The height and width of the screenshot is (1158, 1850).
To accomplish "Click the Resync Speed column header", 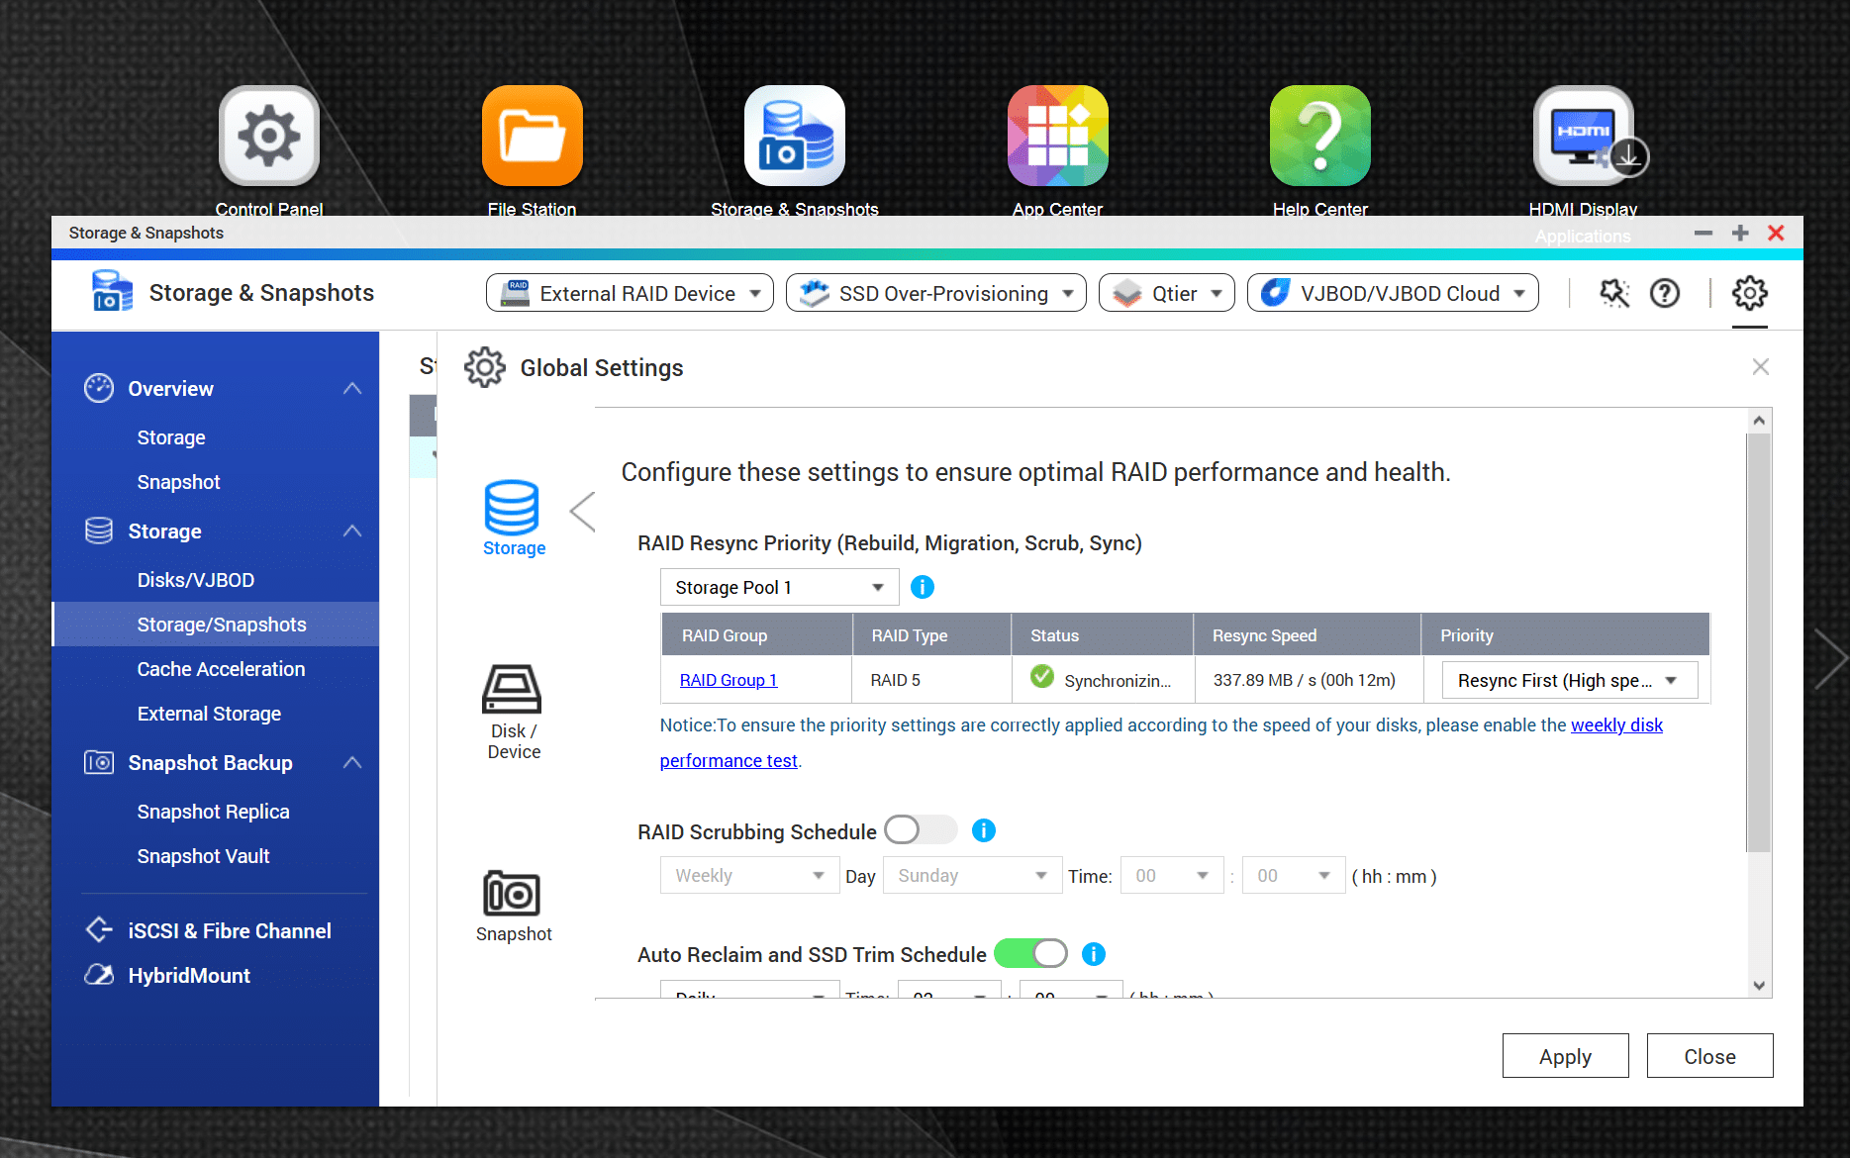I will 1308,634.
